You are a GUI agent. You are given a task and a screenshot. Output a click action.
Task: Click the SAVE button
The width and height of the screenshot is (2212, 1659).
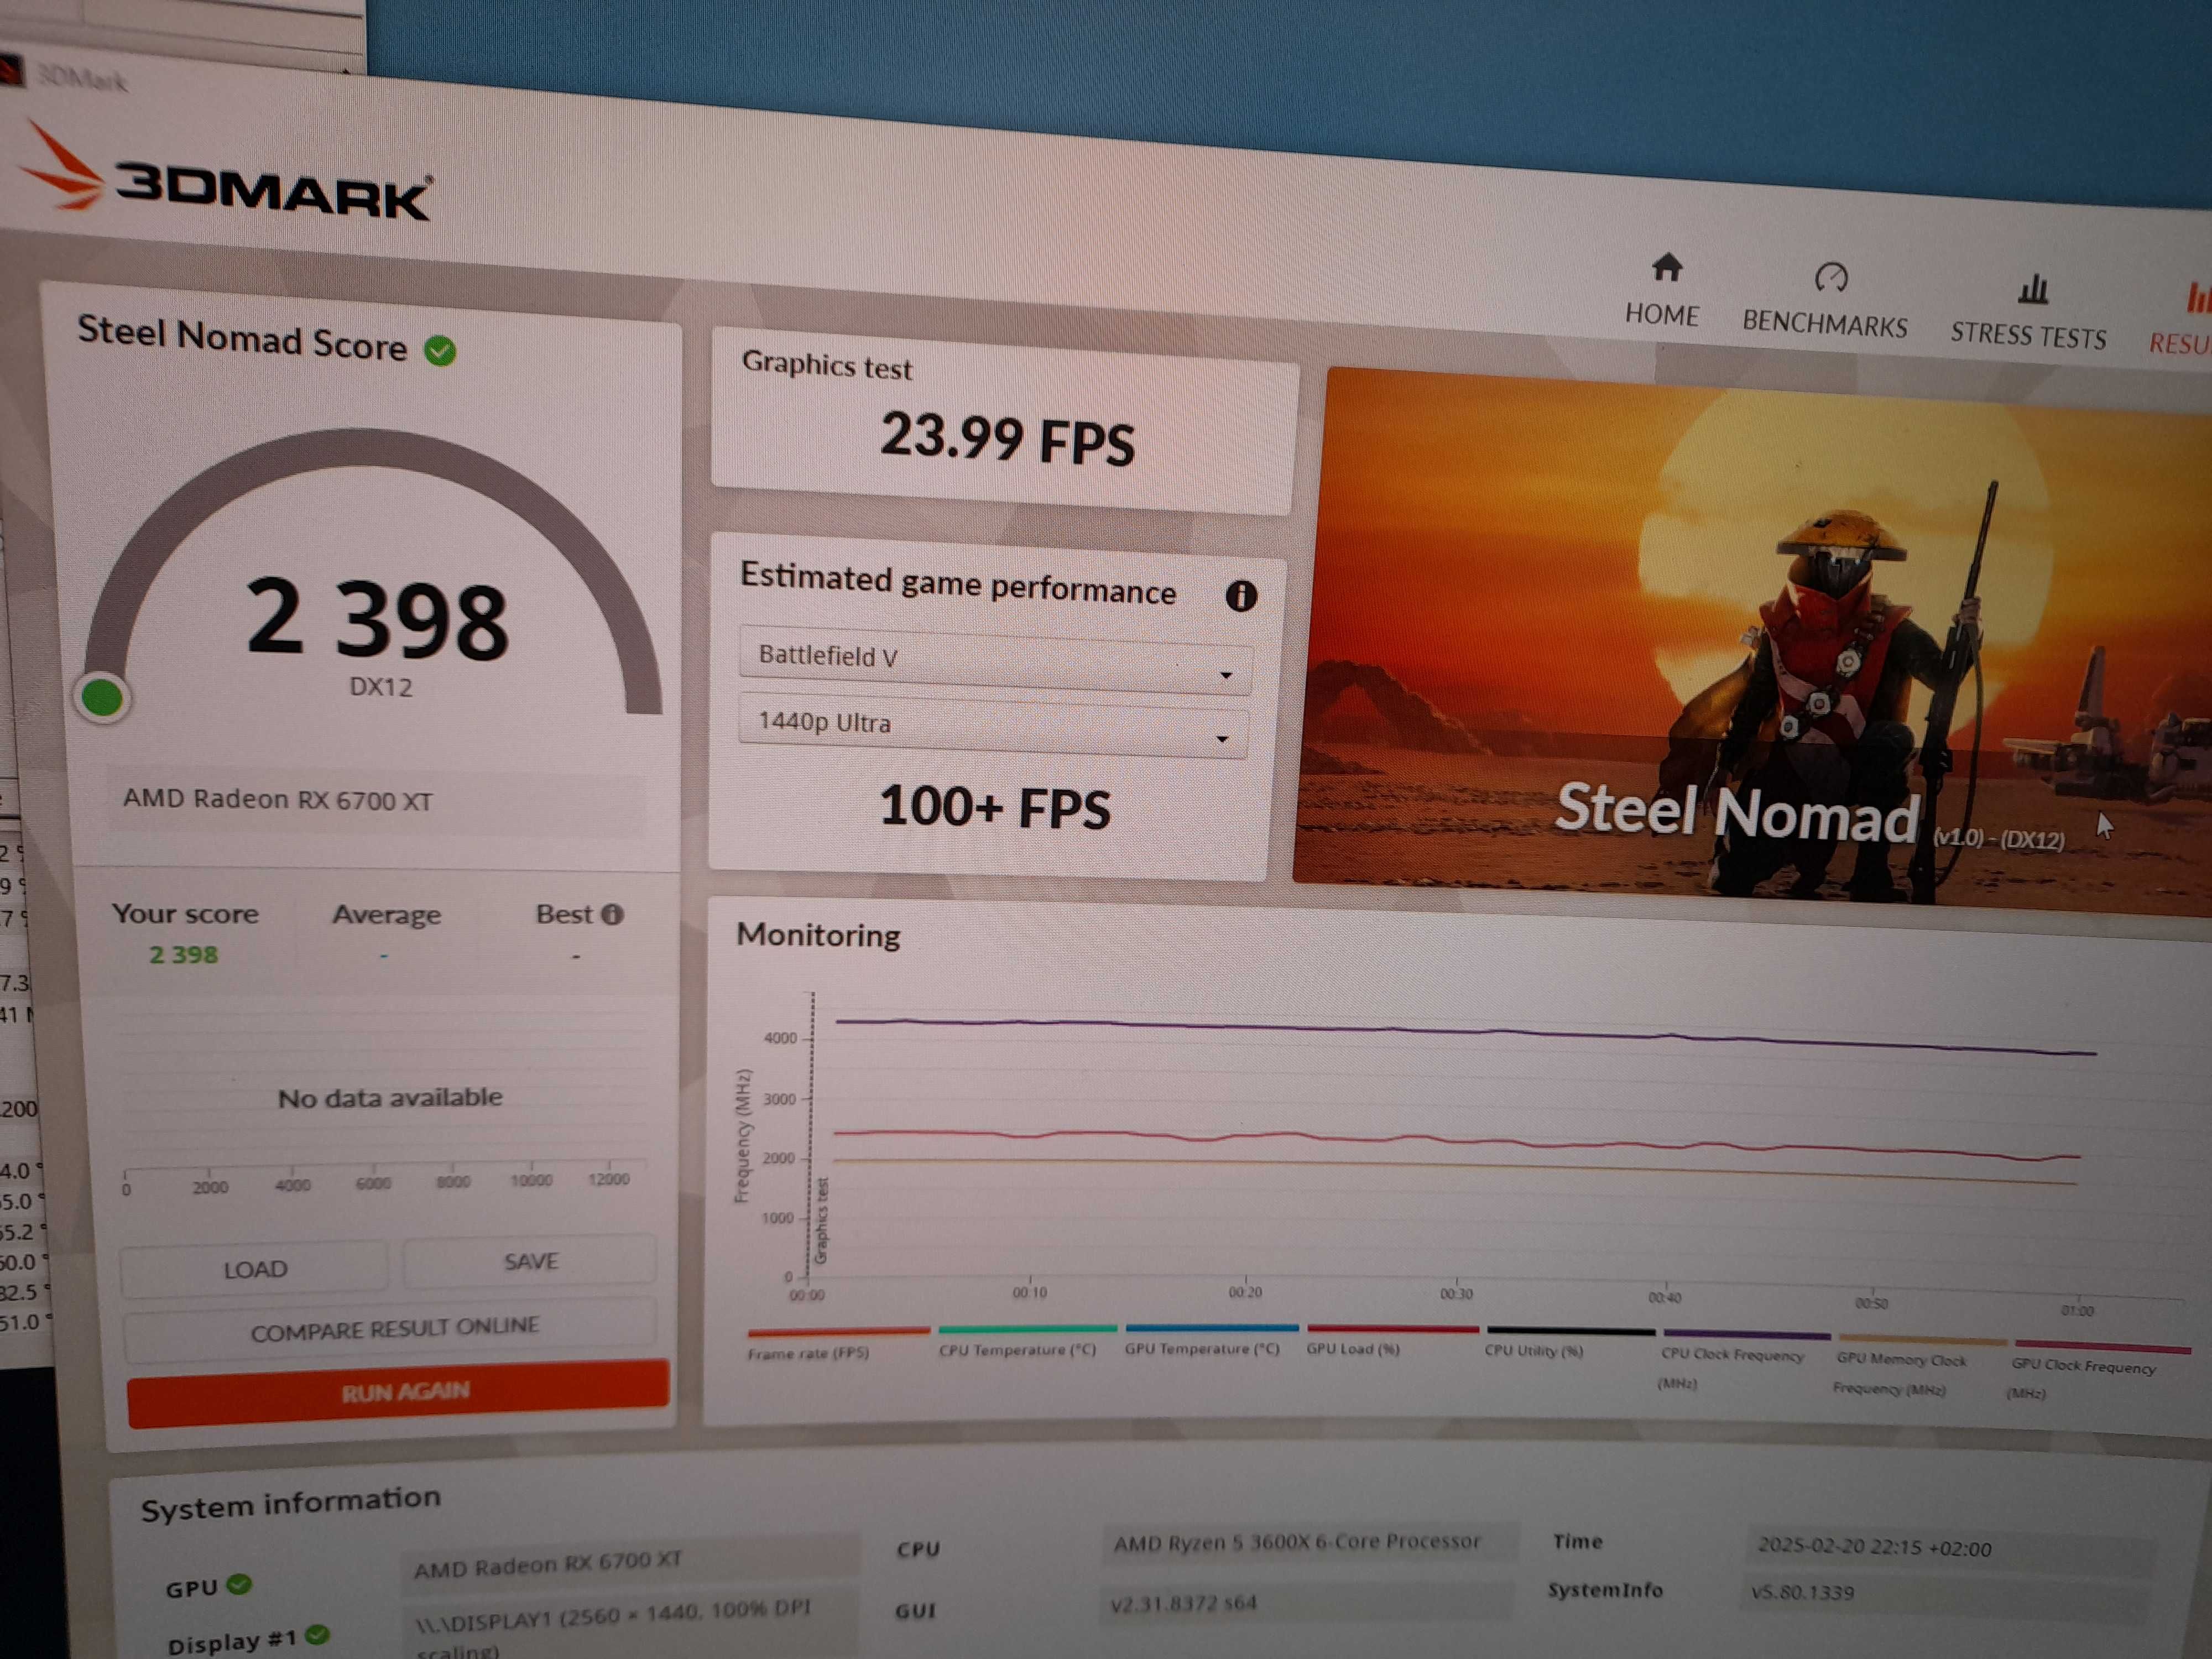(x=530, y=1262)
